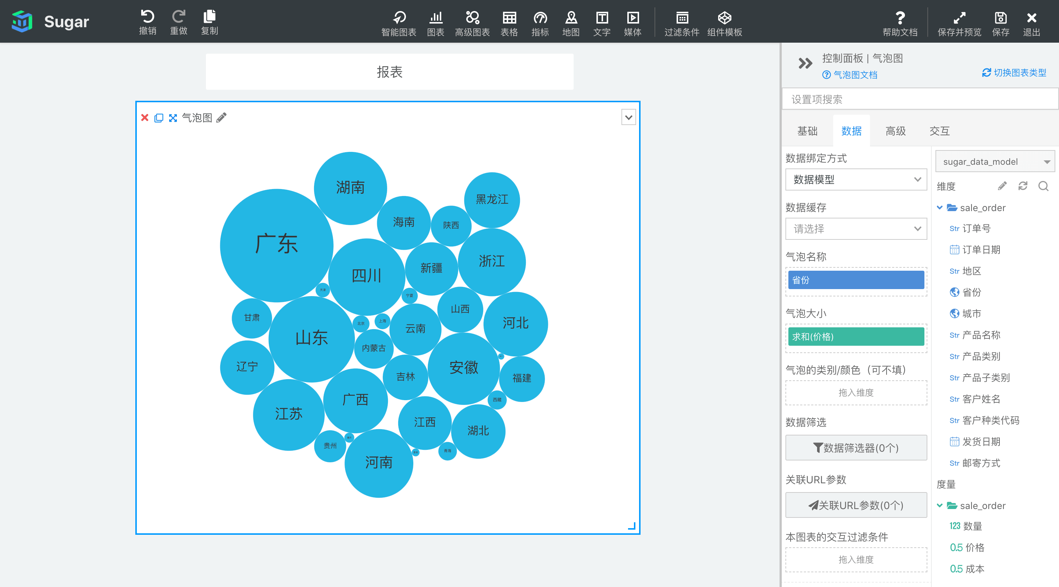Switch to the 高级 tab
Screen dimensions: 1059x587
click(x=895, y=131)
